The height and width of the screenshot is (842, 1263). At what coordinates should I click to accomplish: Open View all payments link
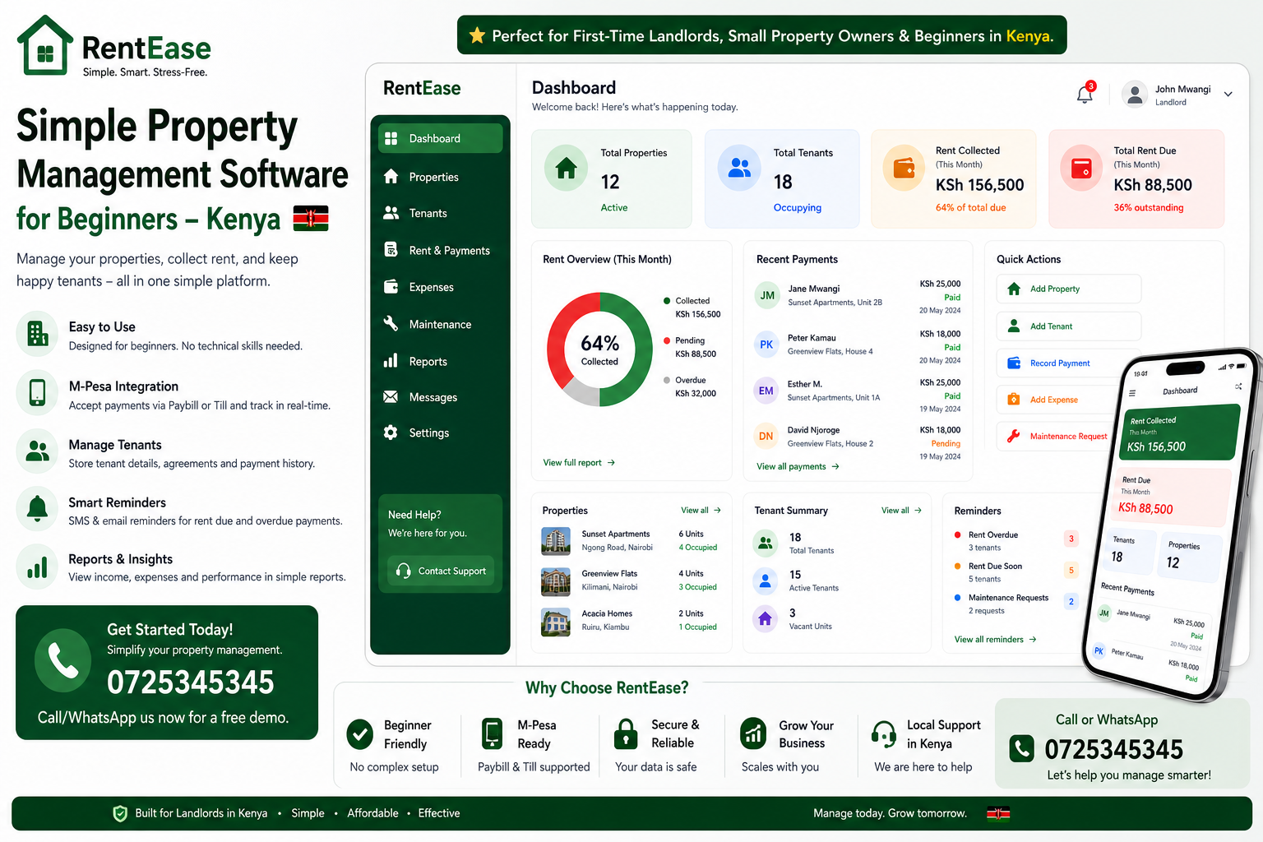click(798, 466)
